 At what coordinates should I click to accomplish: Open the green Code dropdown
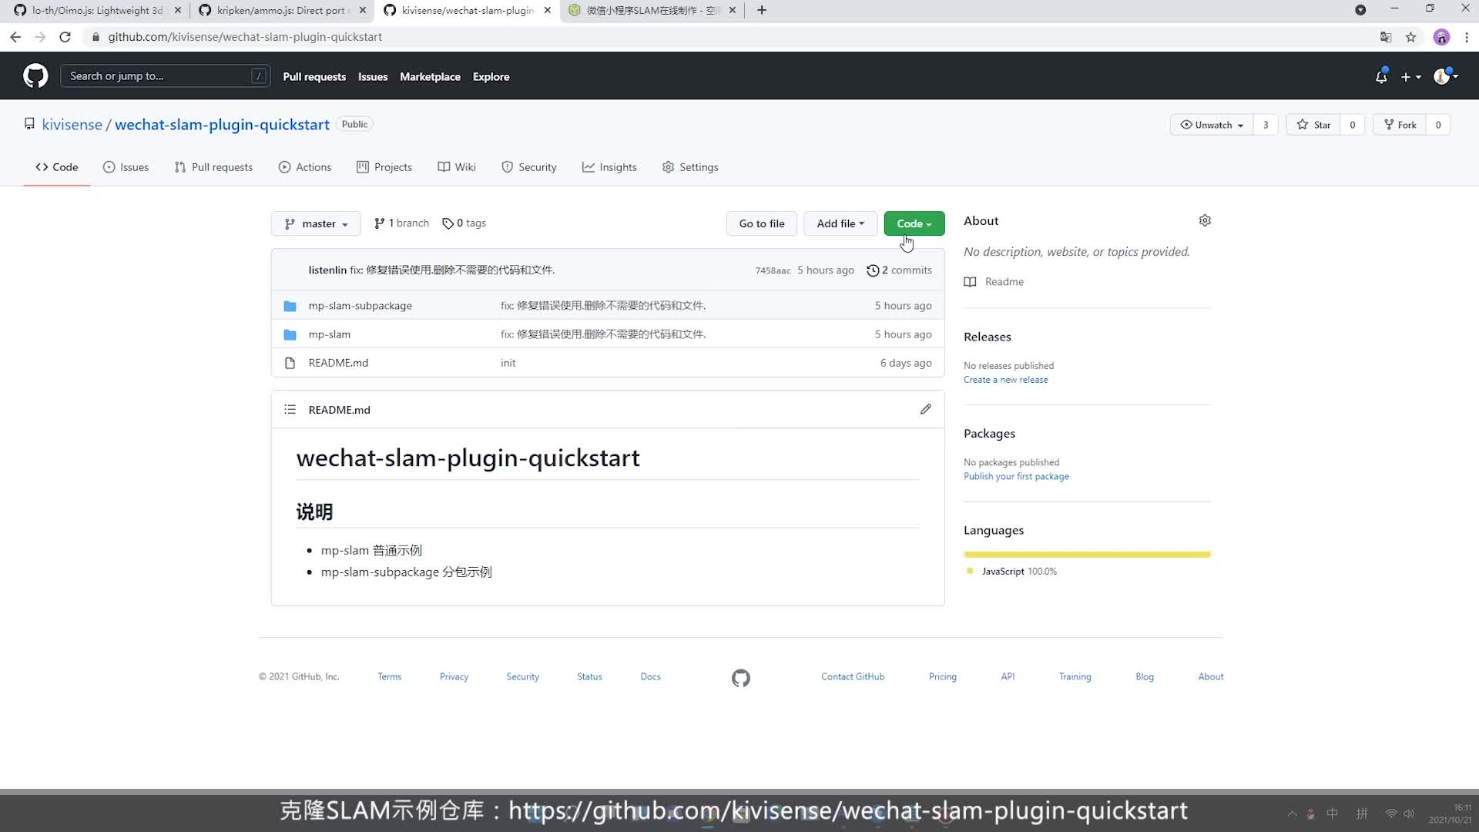tap(914, 223)
